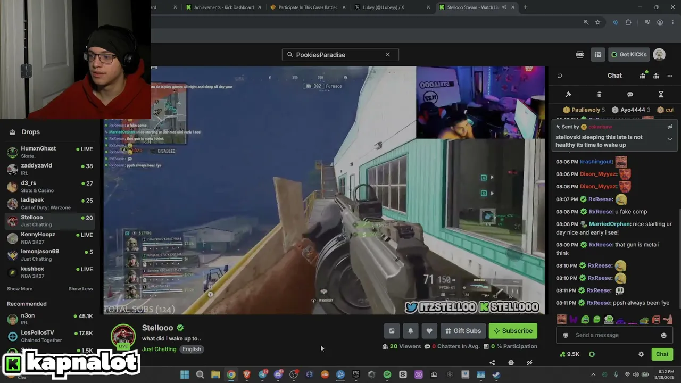Click the Send a message field

614,335
